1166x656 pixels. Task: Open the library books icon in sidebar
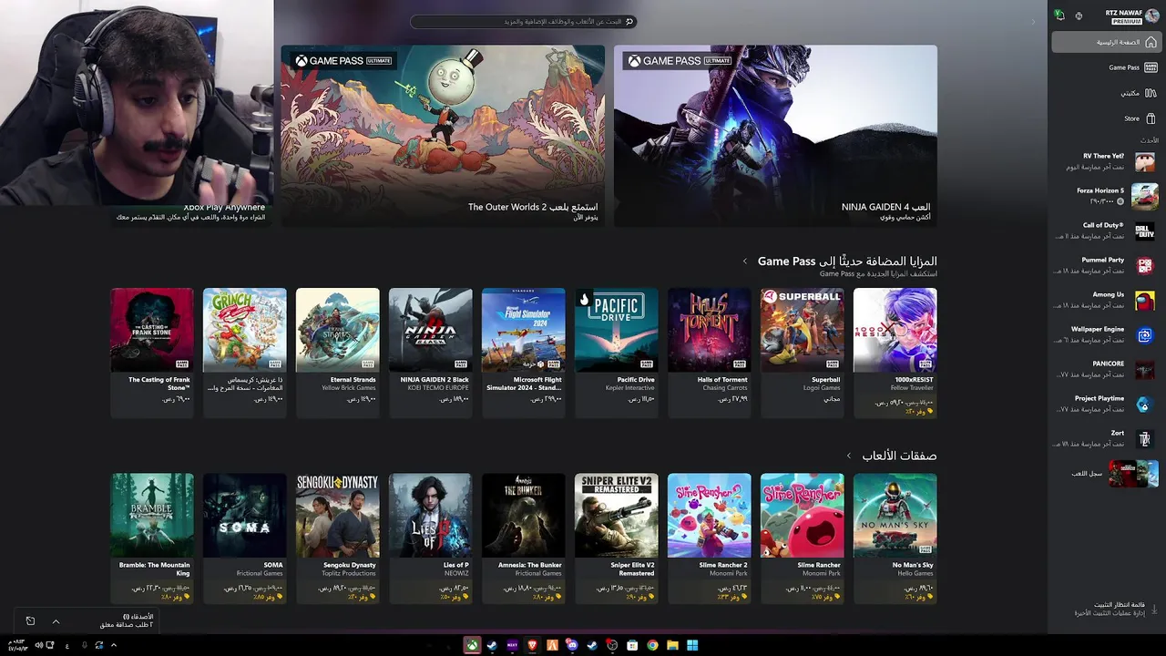(x=1151, y=93)
